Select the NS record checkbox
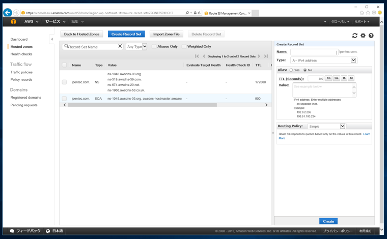The width and height of the screenshot is (387, 239). click(64, 82)
